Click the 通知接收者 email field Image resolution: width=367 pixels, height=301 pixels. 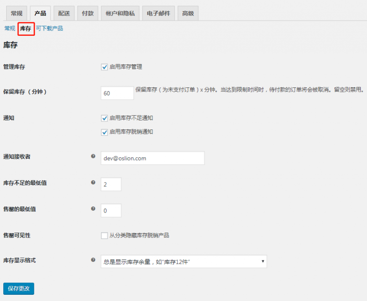152,158
